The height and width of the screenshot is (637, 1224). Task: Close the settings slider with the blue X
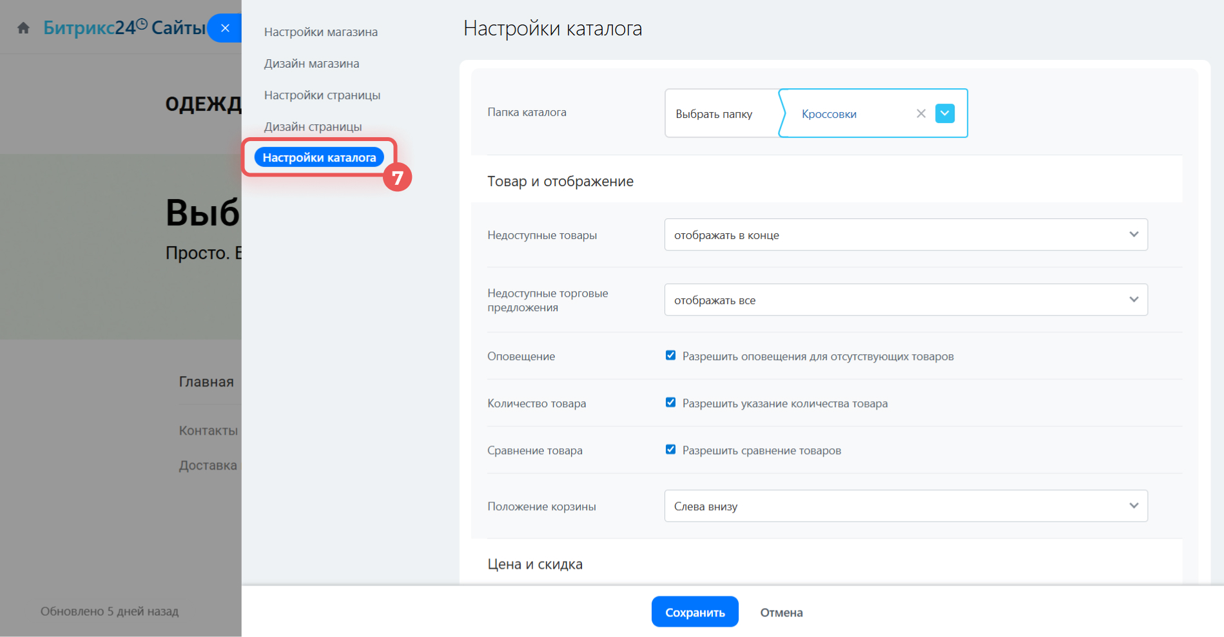click(225, 28)
